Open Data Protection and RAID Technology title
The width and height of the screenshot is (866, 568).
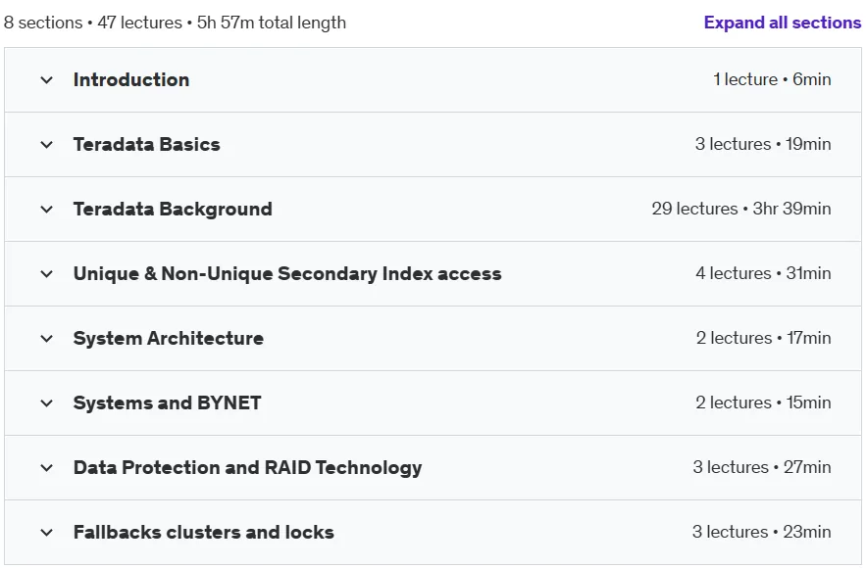pyautogui.click(x=248, y=468)
